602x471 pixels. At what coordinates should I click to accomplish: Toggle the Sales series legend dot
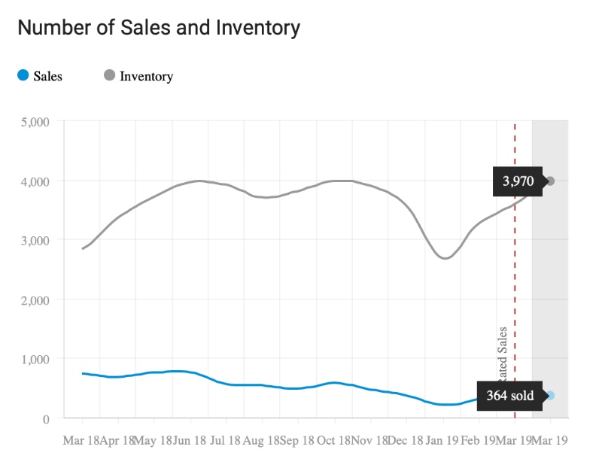click(23, 75)
